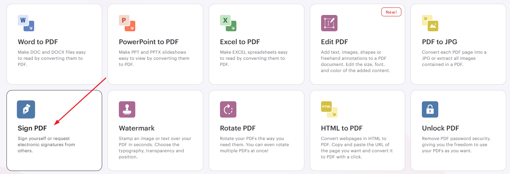Select the PDF to JPG heading
This screenshot has width=510, height=174.
coord(440,42)
